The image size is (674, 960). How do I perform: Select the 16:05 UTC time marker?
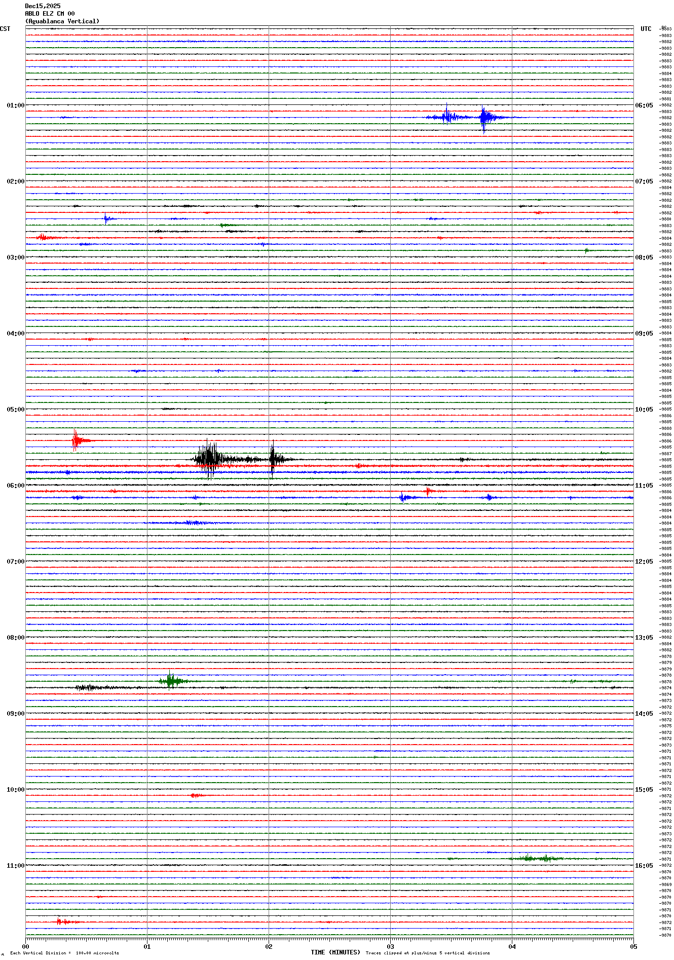[x=644, y=866]
